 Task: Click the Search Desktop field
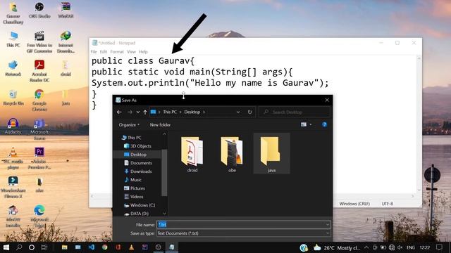pos(295,112)
